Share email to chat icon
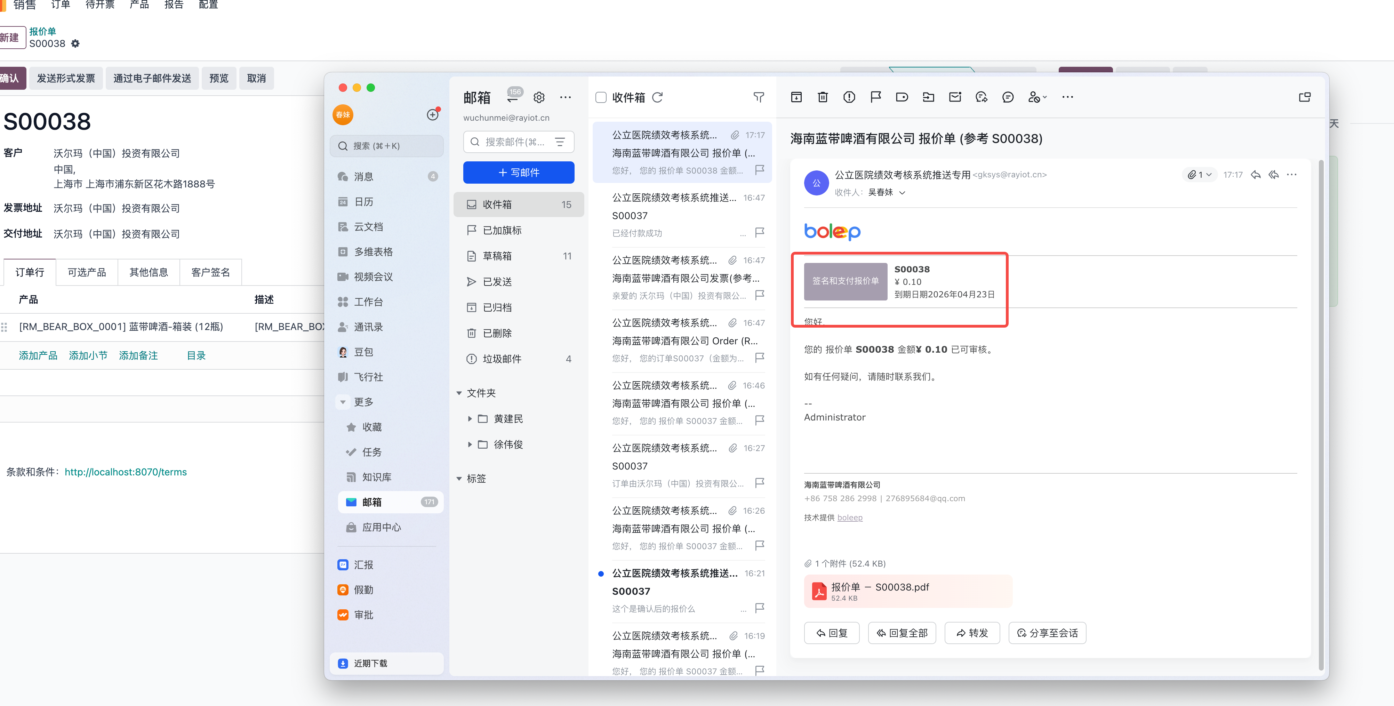The height and width of the screenshot is (706, 1394). 982,97
